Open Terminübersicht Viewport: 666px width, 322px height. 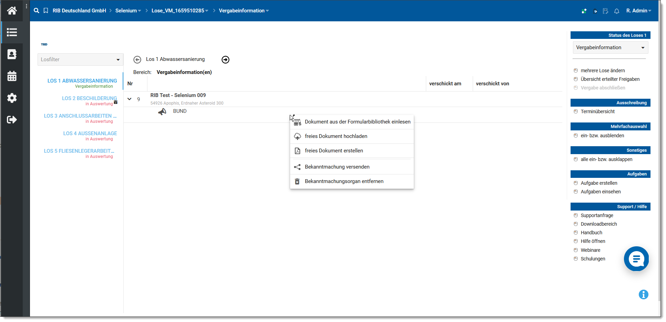click(597, 111)
